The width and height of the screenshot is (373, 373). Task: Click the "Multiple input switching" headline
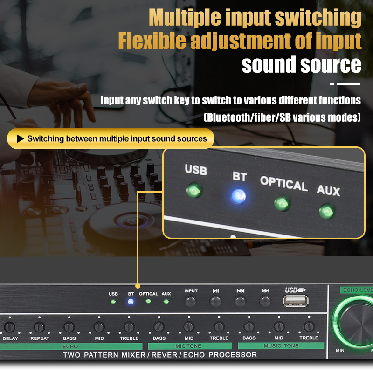(255, 17)
